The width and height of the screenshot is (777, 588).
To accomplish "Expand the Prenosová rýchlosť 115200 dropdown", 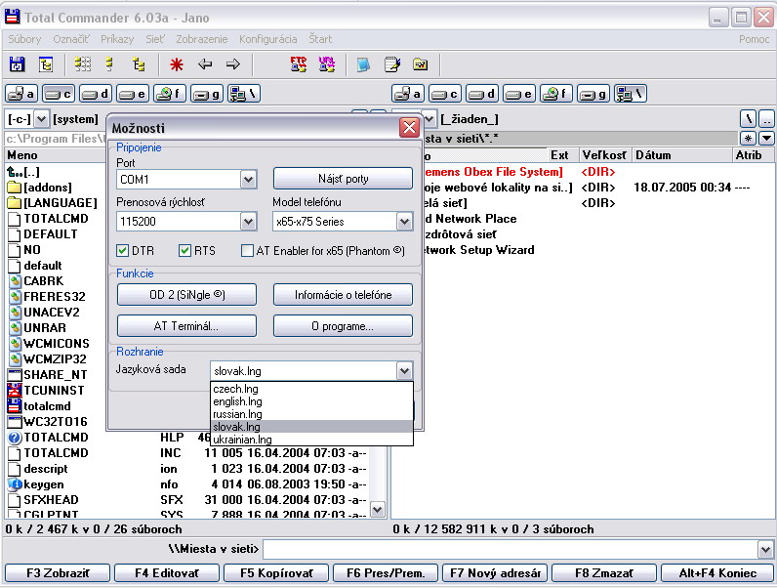I will (x=248, y=221).
